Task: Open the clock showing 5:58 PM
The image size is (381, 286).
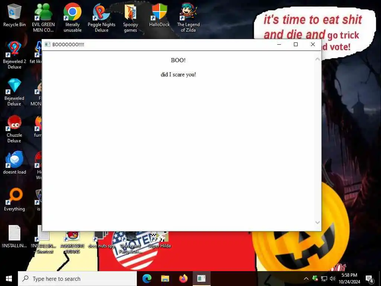Action: (349, 279)
